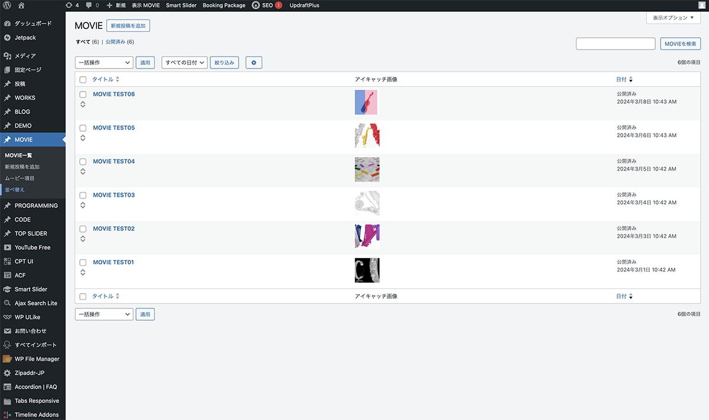Image resolution: width=709 pixels, height=420 pixels.
Task: Open Jetpack in the sidebar menu
Action: coord(25,38)
